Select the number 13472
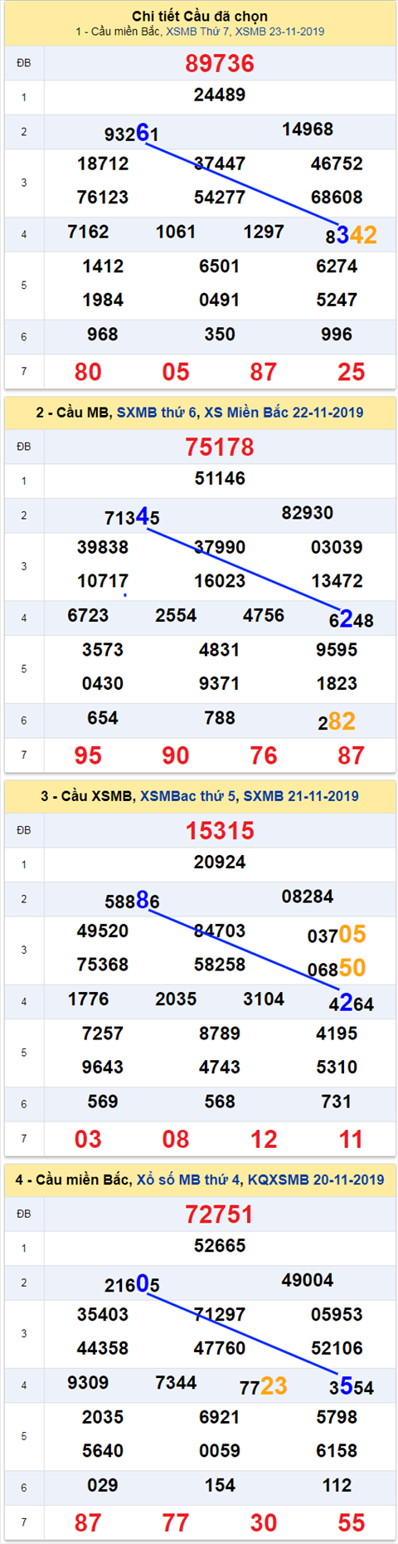The height and width of the screenshot is (1544, 398). tap(337, 581)
